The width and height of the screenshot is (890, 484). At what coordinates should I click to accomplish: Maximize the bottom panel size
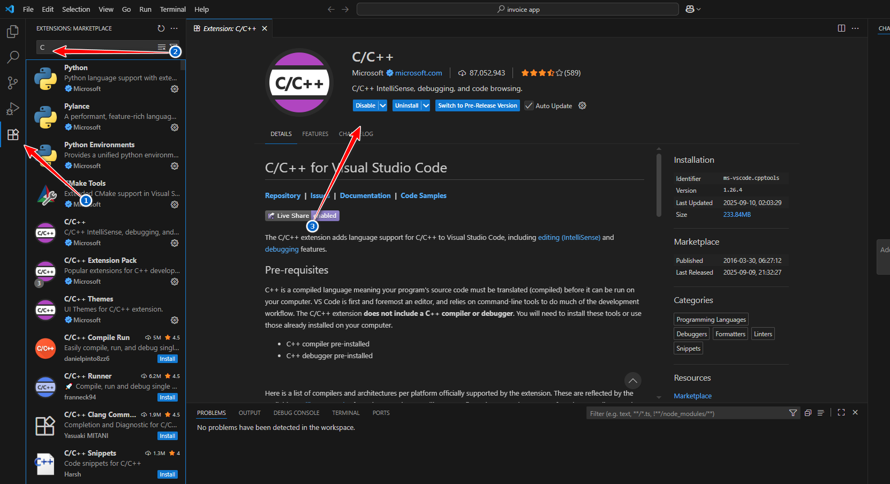(x=841, y=413)
